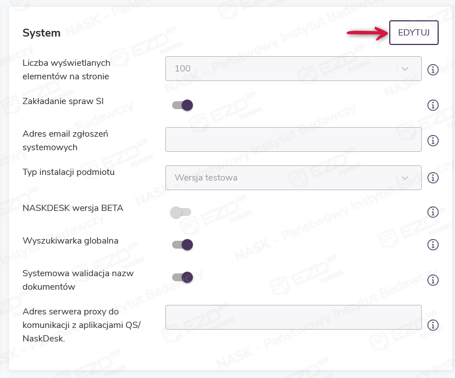Click info icon for NASKDESK wersja BETA
The width and height of the screenshot is (455, 378).
point(433,212)
